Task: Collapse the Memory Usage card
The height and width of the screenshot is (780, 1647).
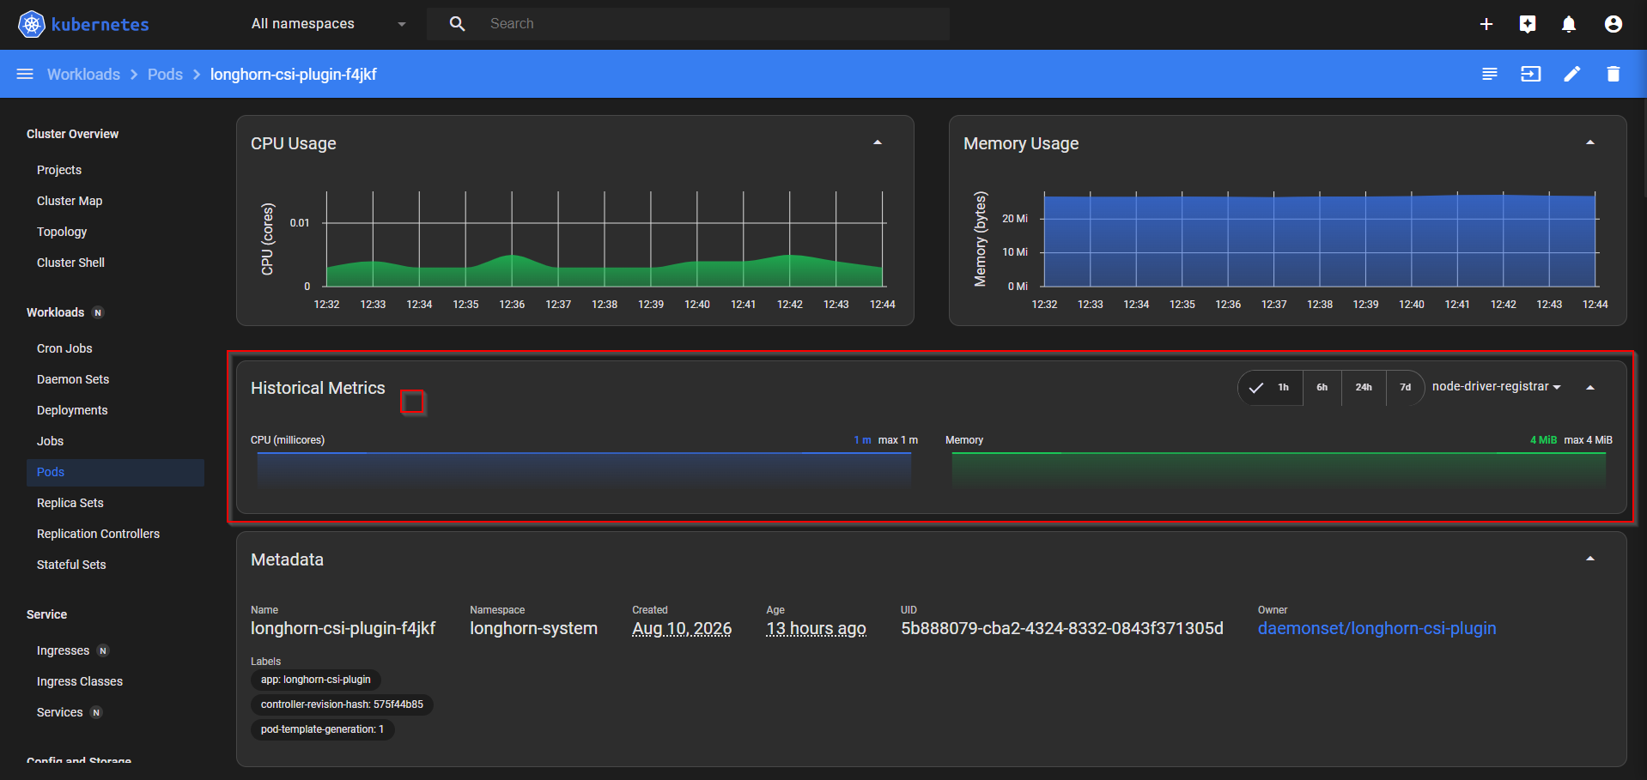Action: point(1590,142)
